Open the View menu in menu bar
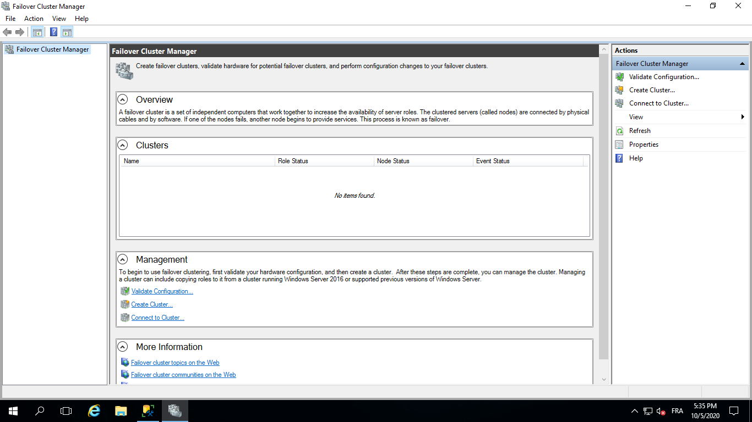 59,19
